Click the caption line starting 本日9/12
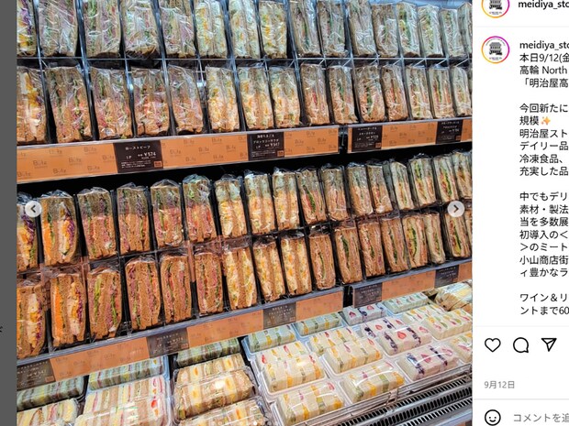 click(x=543, y=57)
